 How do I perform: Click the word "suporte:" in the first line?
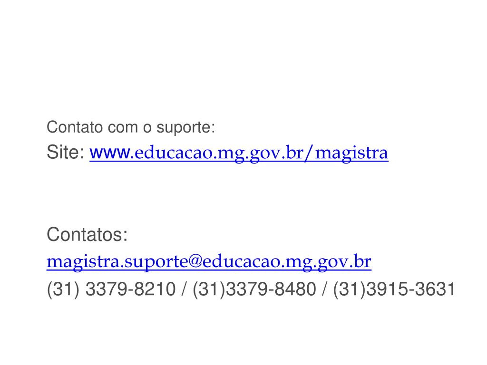click(186, 128)
